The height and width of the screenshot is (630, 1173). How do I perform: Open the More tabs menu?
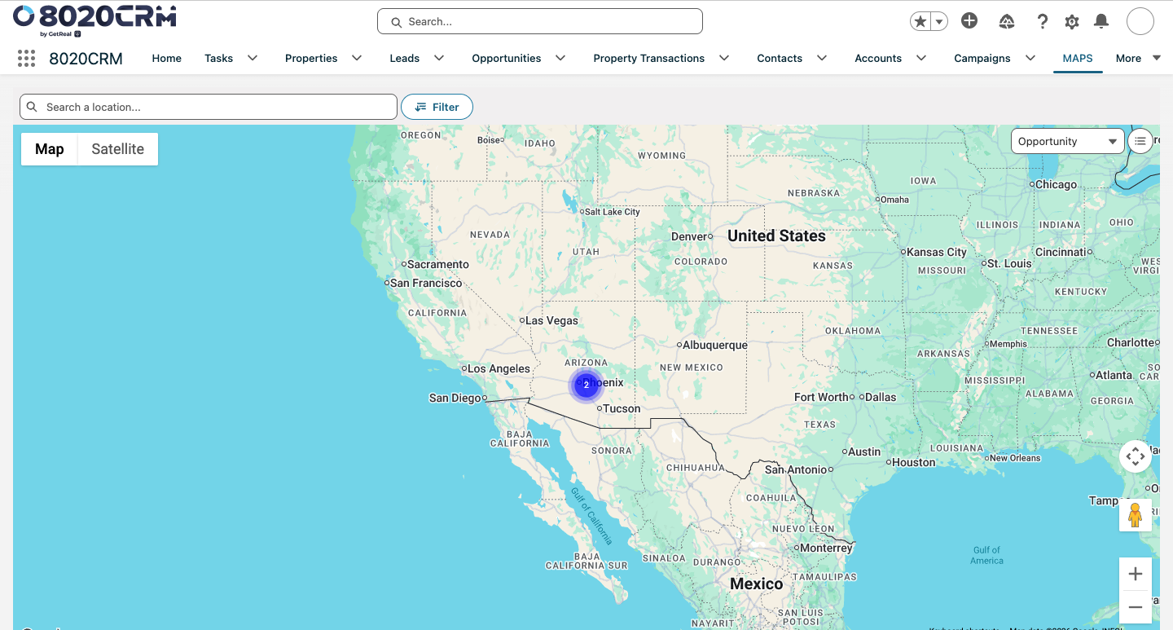click(x=1138, y=58)
